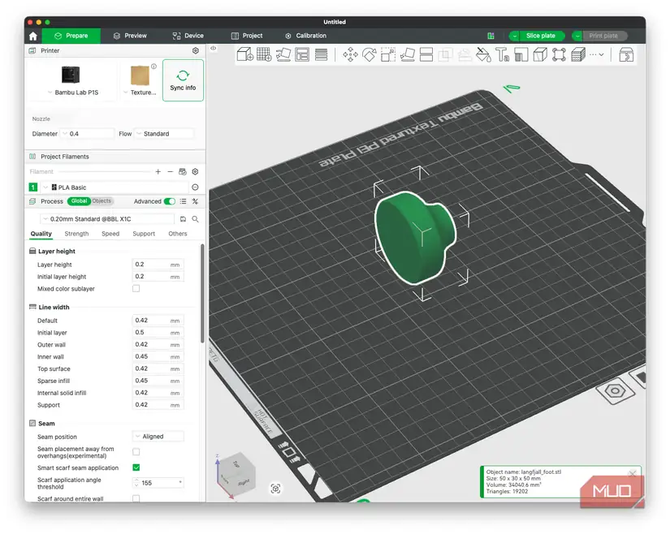Click the zoom-to-fit camera icon
Screen dimensions: 670x534
click(275, 489)
